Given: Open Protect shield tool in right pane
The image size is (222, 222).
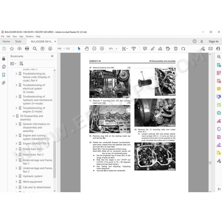Looking at the screenshot, I should click(219, 129).
